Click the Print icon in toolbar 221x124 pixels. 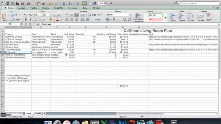[22, 3]
